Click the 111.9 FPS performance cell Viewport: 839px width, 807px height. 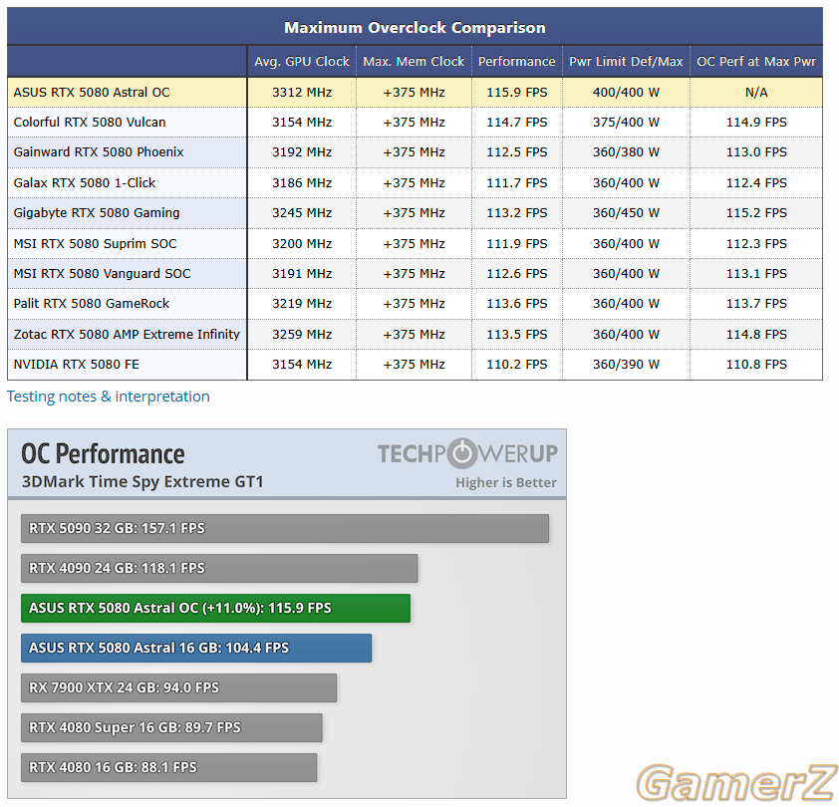pos(517,243)
